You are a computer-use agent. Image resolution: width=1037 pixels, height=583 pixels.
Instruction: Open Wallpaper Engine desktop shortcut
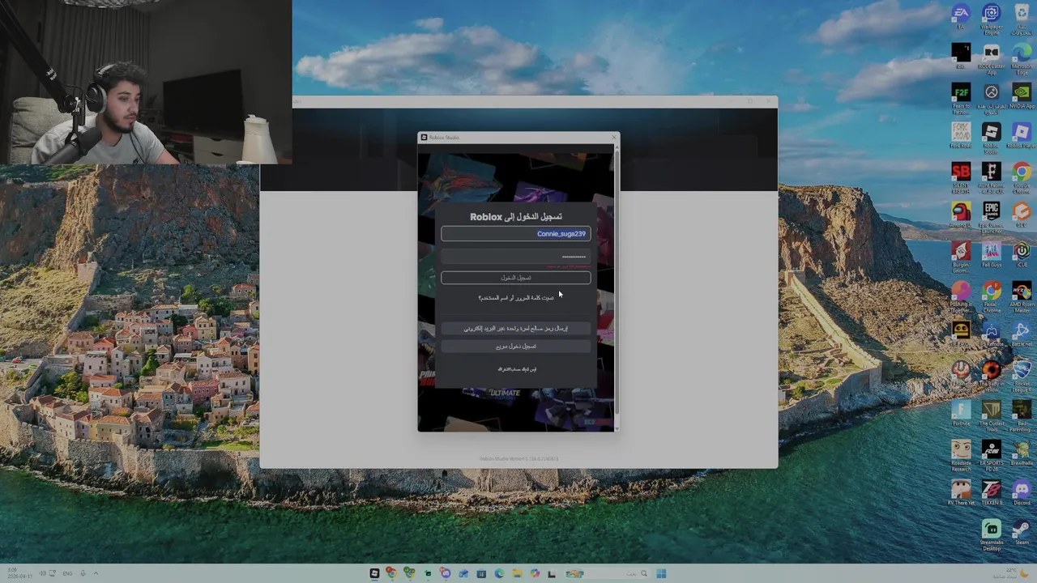tap(991, 18)
